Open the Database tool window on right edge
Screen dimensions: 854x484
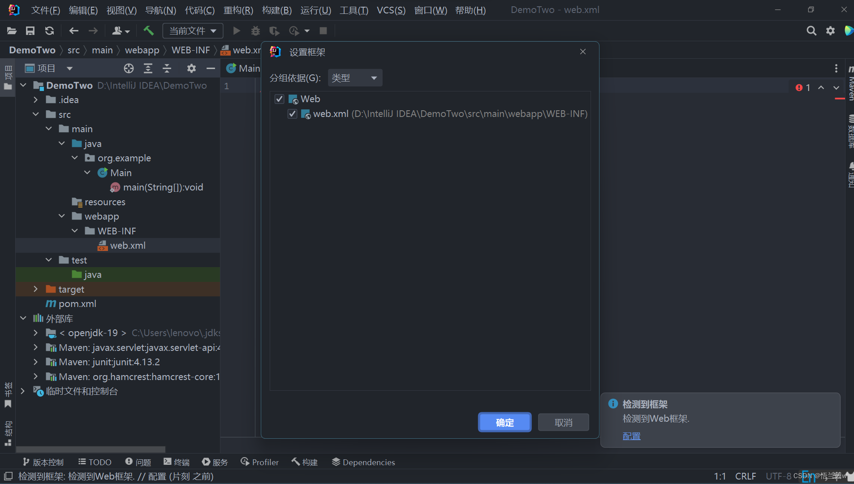tap(850, 132)
